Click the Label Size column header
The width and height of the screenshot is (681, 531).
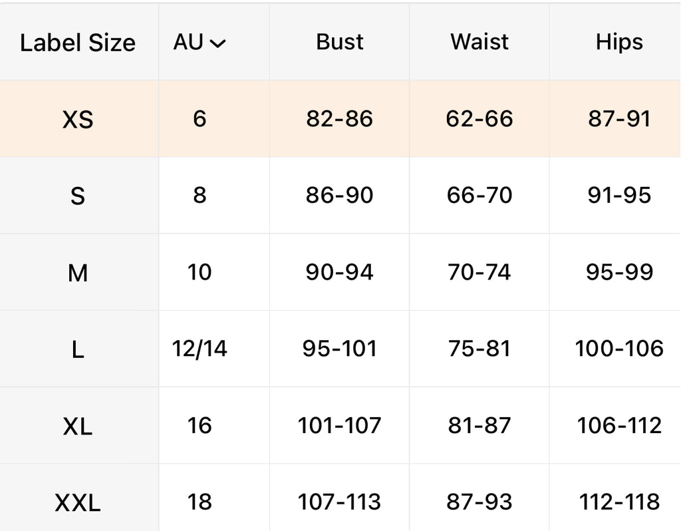point(78,43)
